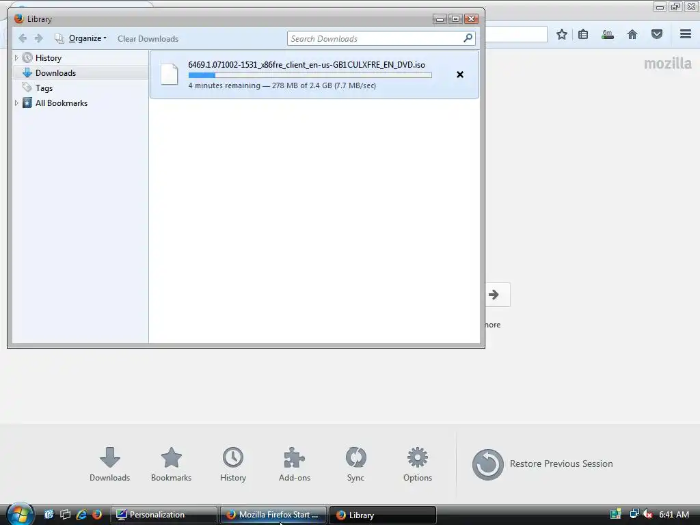The height and width of the screenshot is (525, 700).
Task: Open the Windows Start menu
Action: pos(20,514)
